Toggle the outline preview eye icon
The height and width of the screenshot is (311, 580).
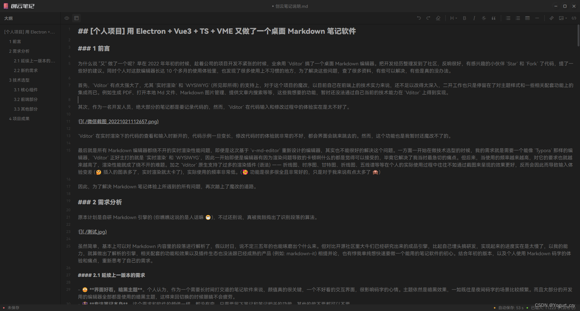(66, 18)
